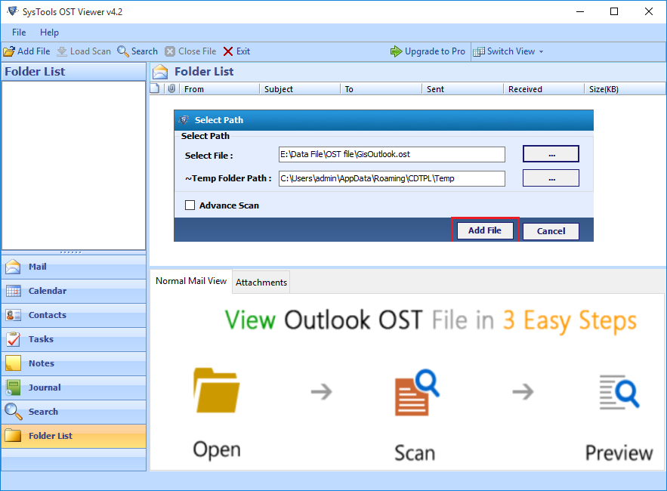Maximize the SysTools OST Viewer window

click(x=614, y=11)
